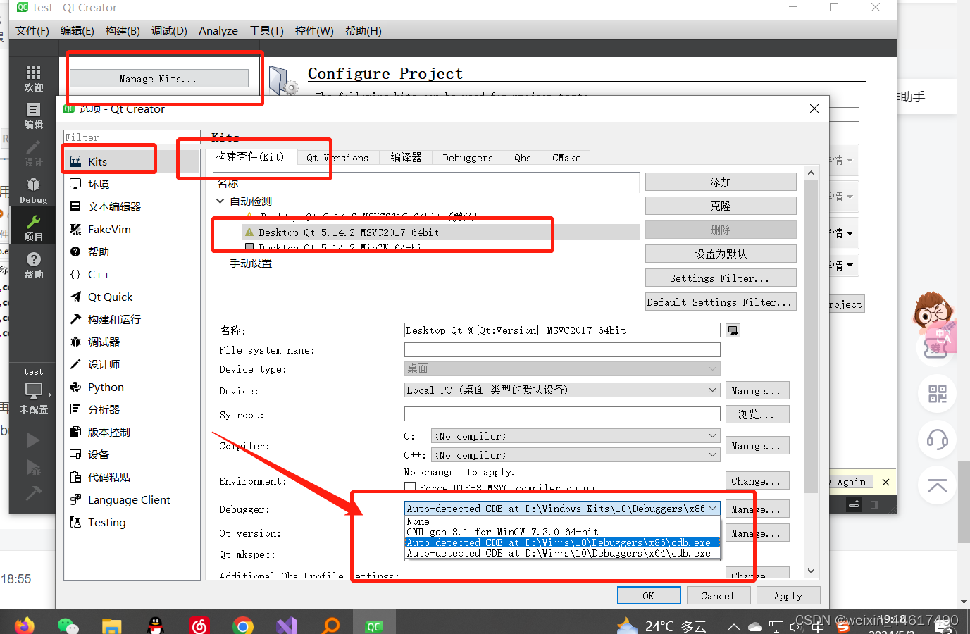Click the Apply button
The width and height of the screenshot is (970, 634).
click(x=788, y=595)
